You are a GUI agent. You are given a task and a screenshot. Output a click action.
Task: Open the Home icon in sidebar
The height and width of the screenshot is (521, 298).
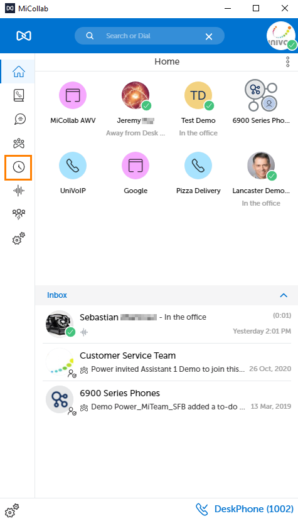(x=19, y=71)
